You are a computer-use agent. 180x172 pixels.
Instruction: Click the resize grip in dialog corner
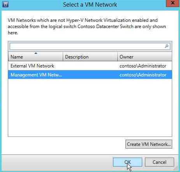(x=176, y=168)
